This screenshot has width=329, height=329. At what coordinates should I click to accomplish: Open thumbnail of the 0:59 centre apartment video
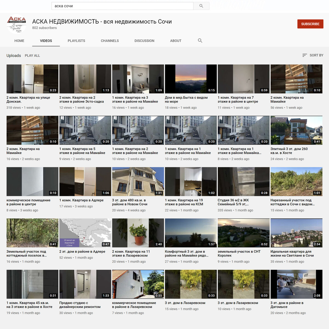point(244,79)
